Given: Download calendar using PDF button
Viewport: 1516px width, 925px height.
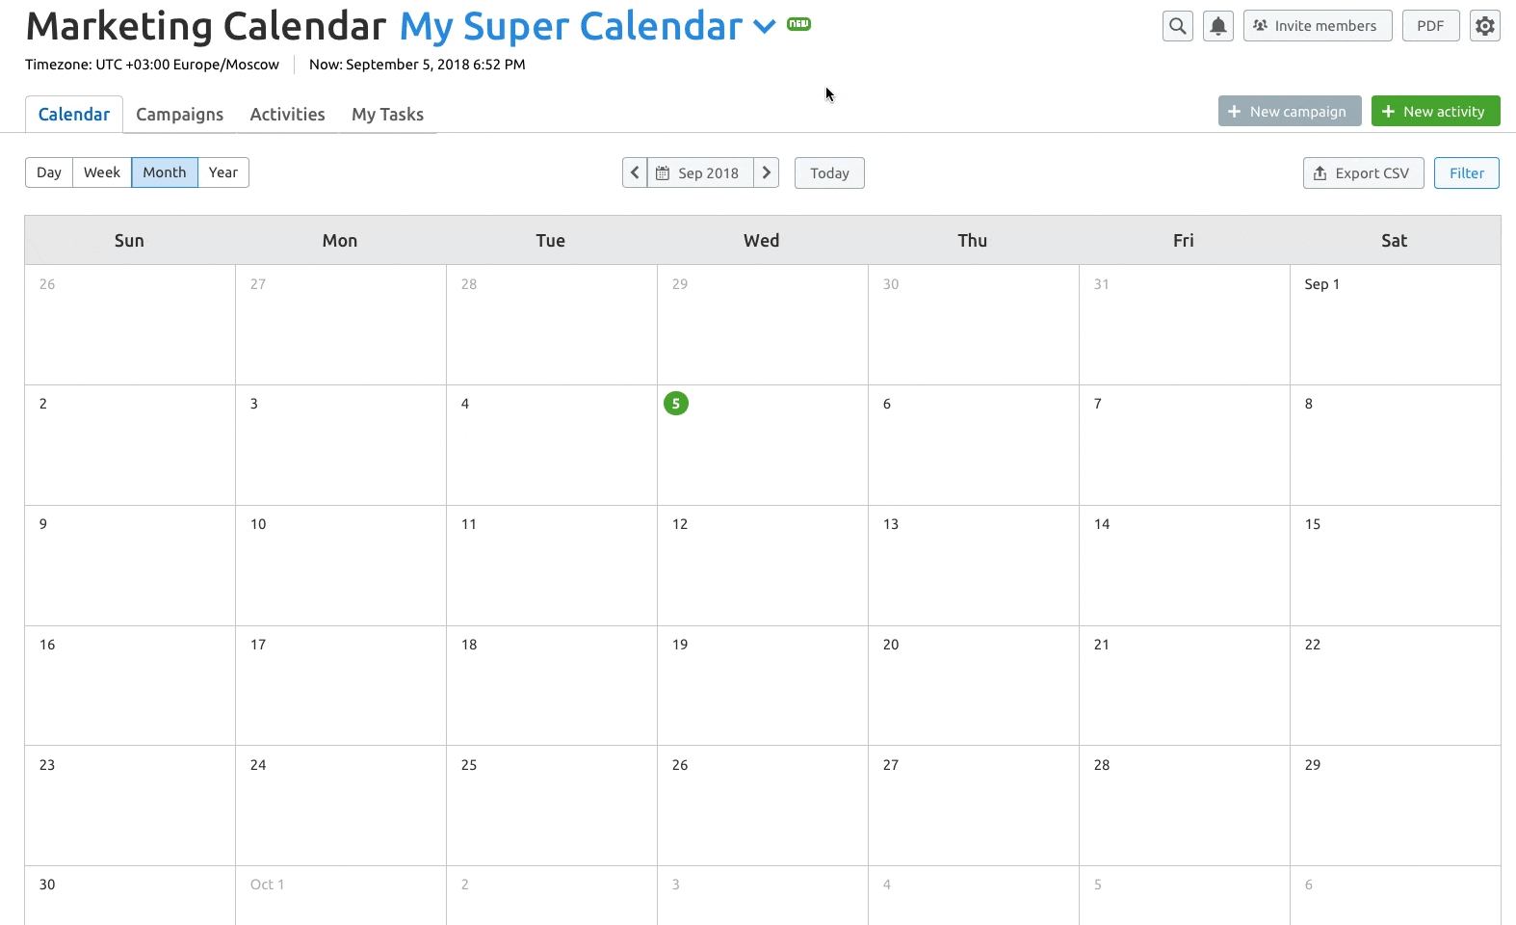Looking at the screenshot, I should click(1430, 26).
